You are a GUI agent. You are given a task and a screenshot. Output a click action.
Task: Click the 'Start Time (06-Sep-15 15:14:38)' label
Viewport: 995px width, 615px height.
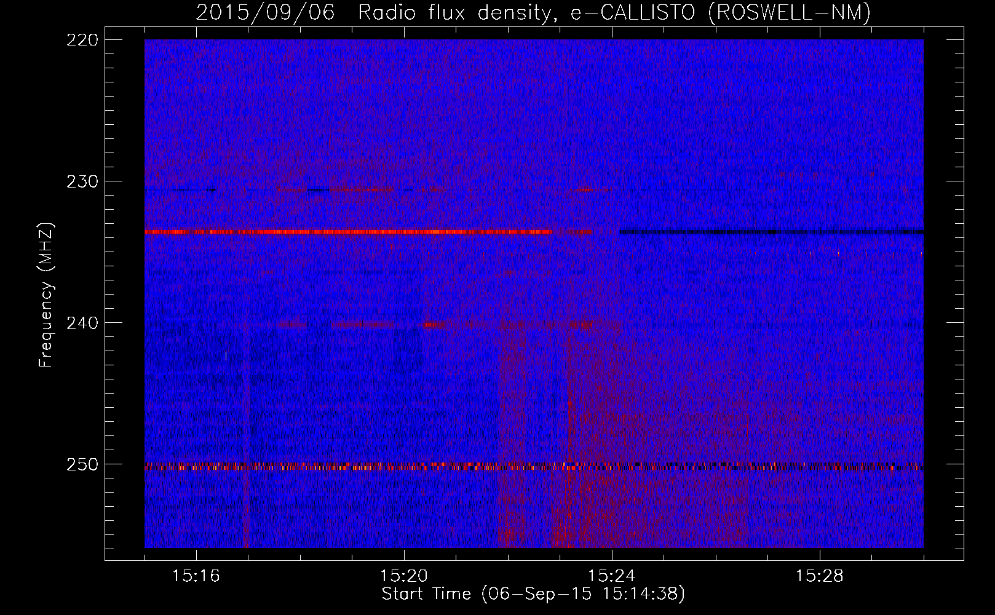(533, 594)
